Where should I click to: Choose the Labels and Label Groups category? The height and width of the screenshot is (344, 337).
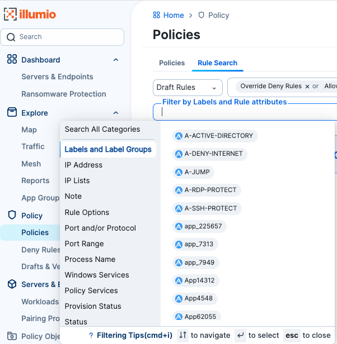click(x=108, y=149)
